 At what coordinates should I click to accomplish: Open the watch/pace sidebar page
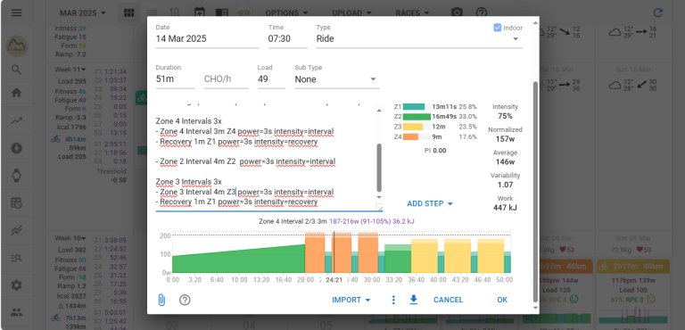point(16,176)
